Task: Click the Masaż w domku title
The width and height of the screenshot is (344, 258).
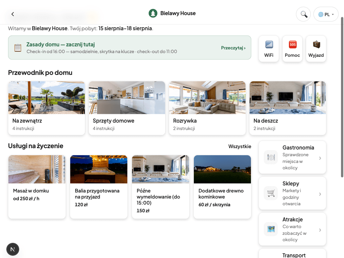Action: coord(31,191)
